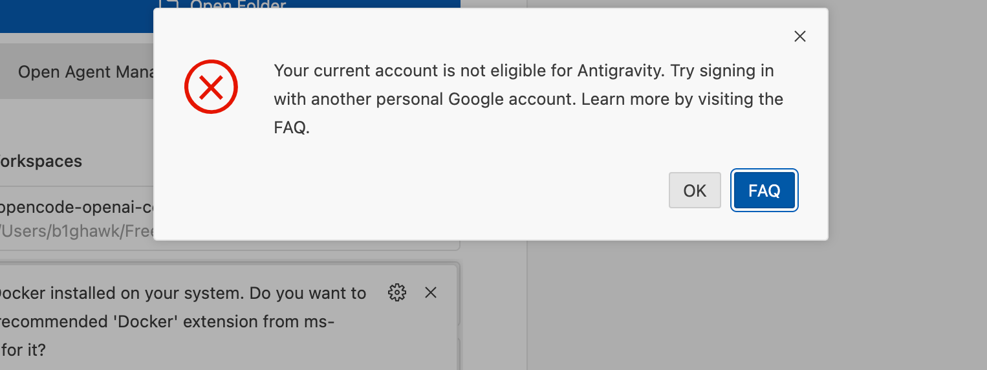Launch the Open Agent Manager button
The image size is (987, 370).
pyautogui.click(x=76, y=71)
